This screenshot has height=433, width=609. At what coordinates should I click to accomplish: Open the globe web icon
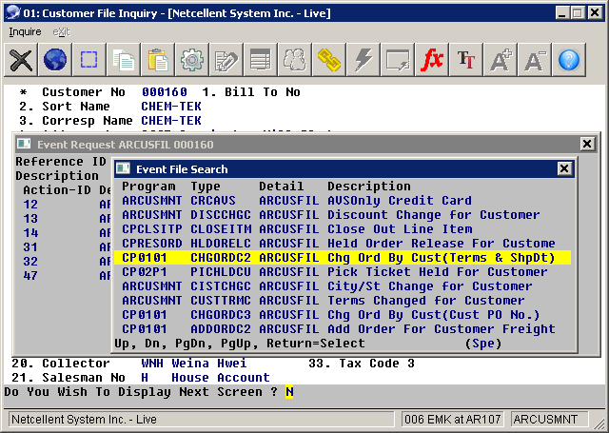pyautogui.click(x=55, y=61)
